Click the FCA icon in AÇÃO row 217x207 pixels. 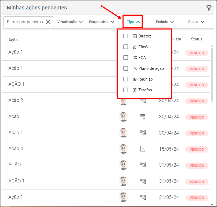pyautogui.click(x=143, y=165)
